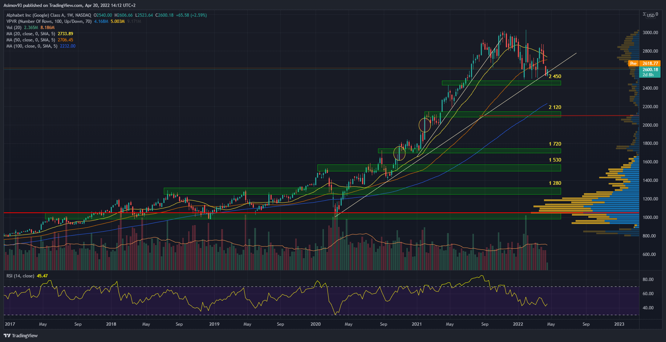The width and height of the screenshot is (666, 342).
Task: Select the upper yellow ellipse drawing near 2000
Action: [425, 125]
